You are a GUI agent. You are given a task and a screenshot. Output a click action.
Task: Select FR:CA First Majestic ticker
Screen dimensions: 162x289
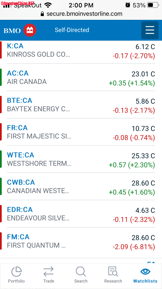click(17, 128)
